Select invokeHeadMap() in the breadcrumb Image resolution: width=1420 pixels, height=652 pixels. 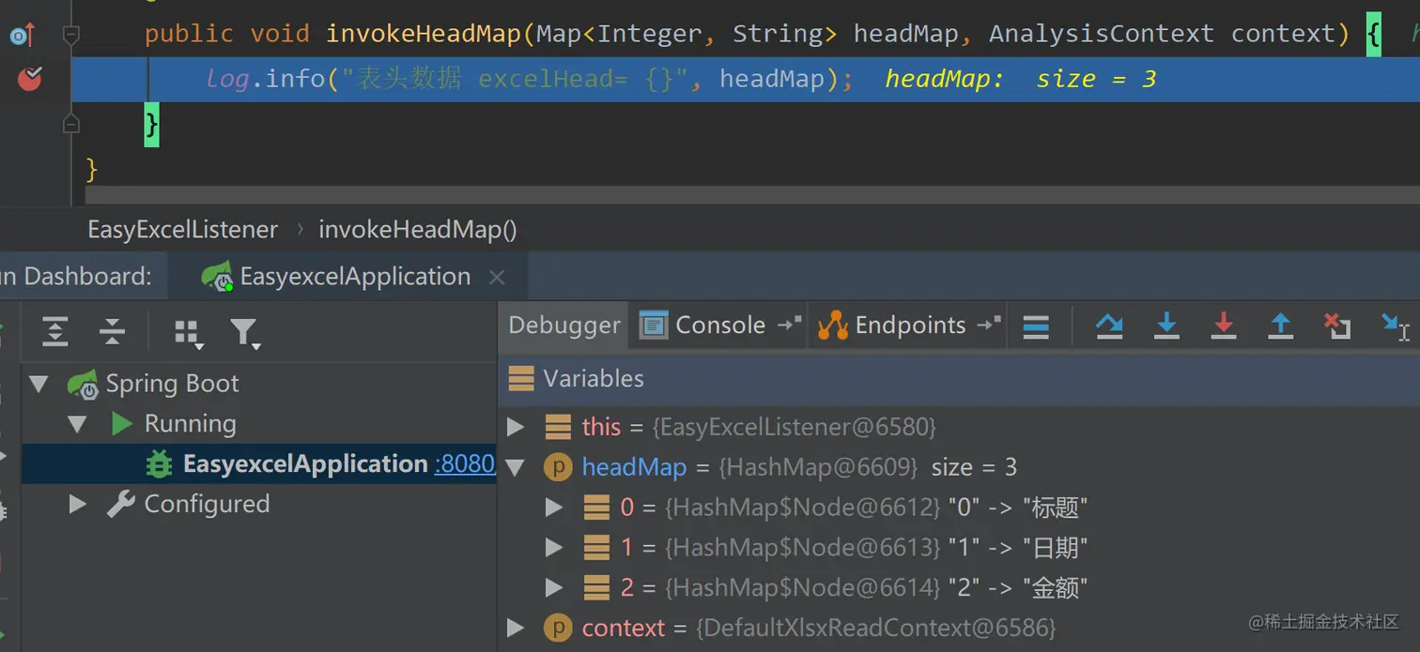[418, 230]
